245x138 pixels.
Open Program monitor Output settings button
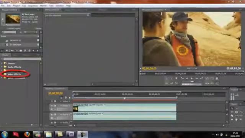(x=217, y=78)
